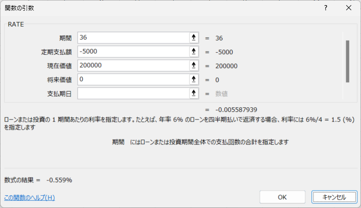Click the collapse dialog icon beside 定期支払額

pos(194,52)
